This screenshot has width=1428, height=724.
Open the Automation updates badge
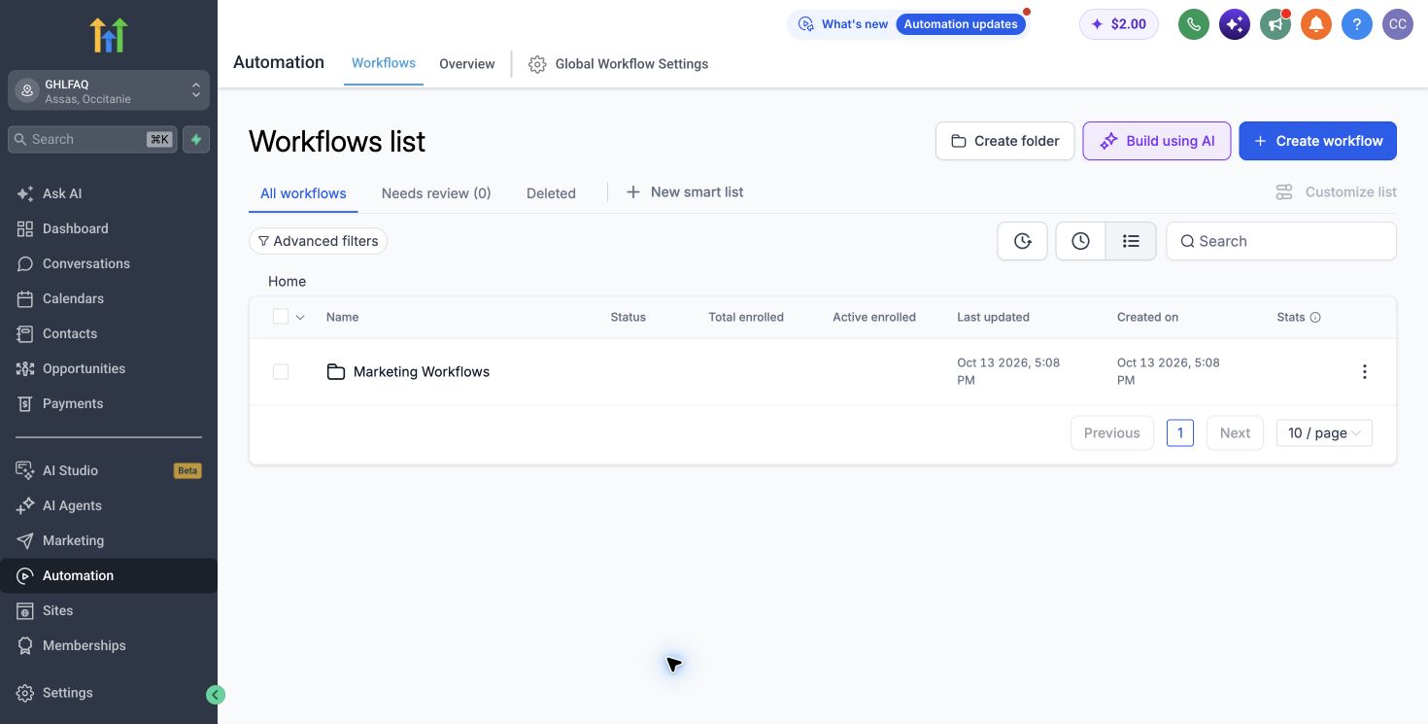pyautogui.click(x=961, y=24)
